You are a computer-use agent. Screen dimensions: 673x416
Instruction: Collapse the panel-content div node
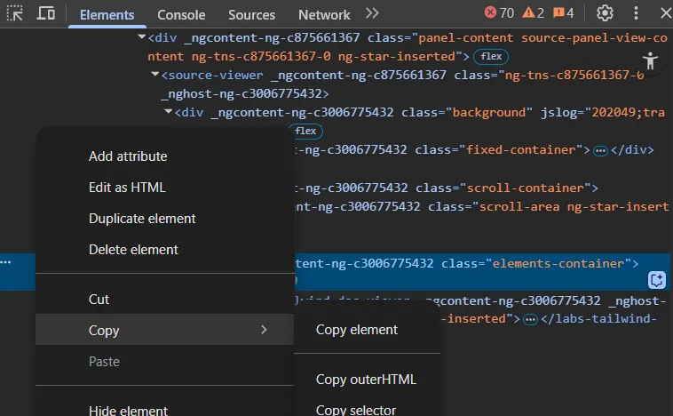pos(142,37)
